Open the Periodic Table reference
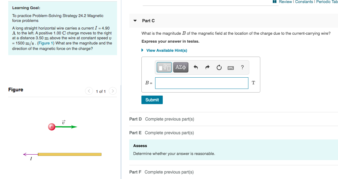 [327, 2]
